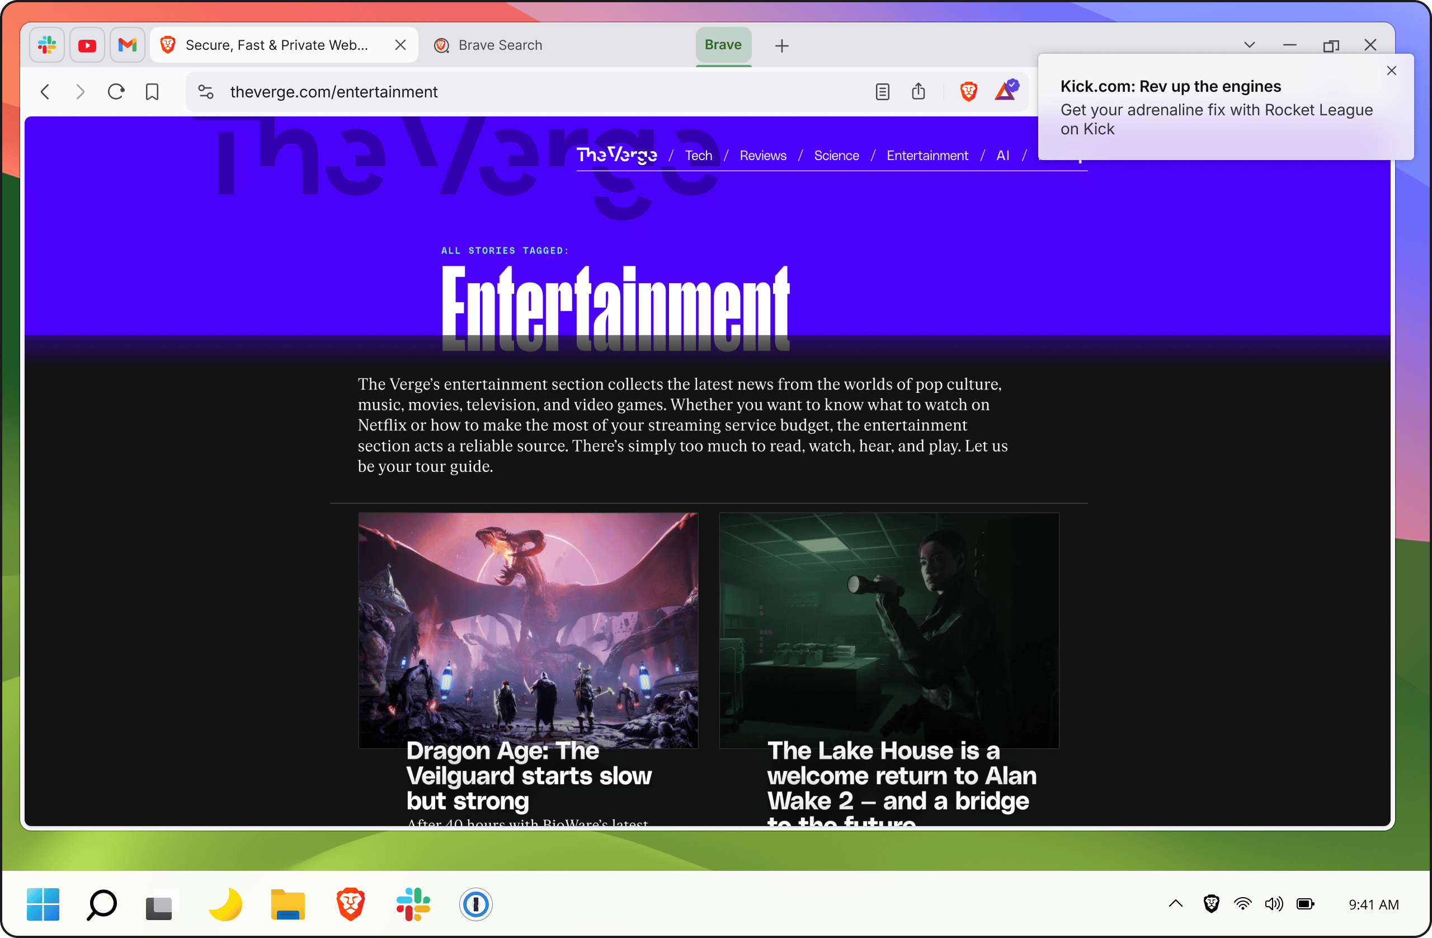Open the Dragon Age: The Veilguard article
The height and width of the screenshot is (938, 1432).
point(528,776)
